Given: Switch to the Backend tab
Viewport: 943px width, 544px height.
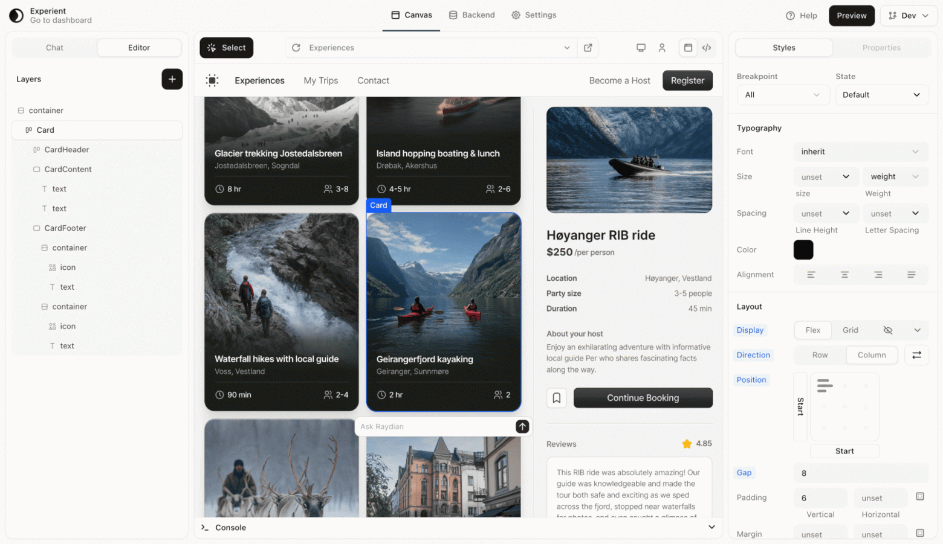Looking at the screenshot, I should pyautogui.click(x=472, y=15).
